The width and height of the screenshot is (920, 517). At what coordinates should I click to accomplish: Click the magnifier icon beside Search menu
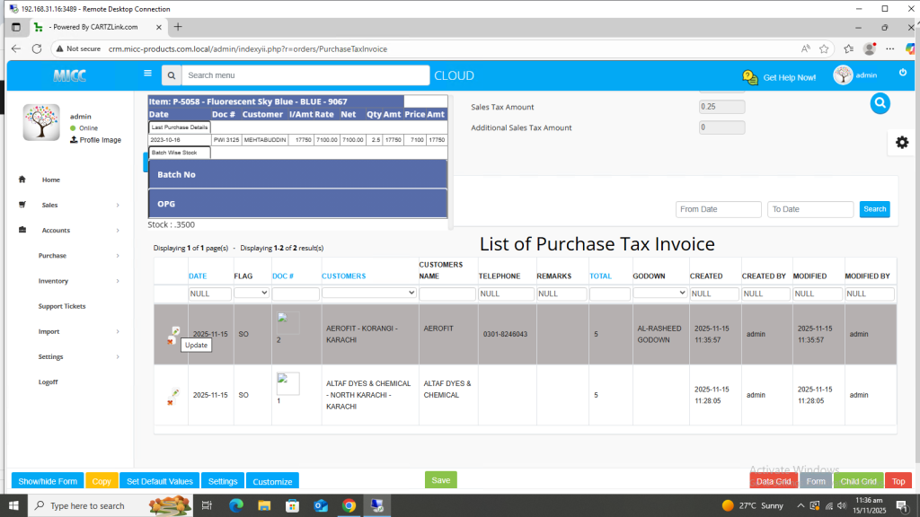pos(171,75)
